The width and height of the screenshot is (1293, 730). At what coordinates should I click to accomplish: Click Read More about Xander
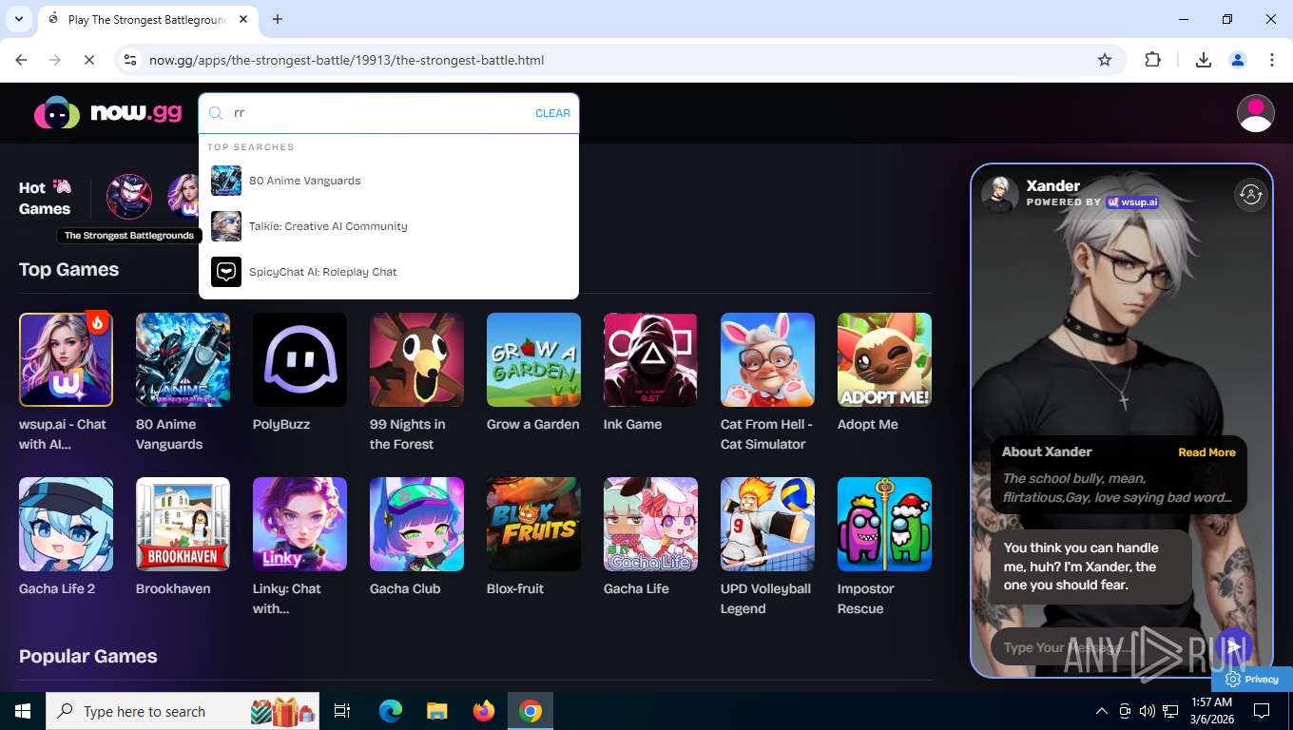click(x=1206, y=452)
